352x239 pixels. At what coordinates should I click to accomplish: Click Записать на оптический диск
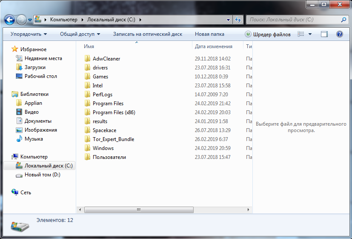click(147, 34)
